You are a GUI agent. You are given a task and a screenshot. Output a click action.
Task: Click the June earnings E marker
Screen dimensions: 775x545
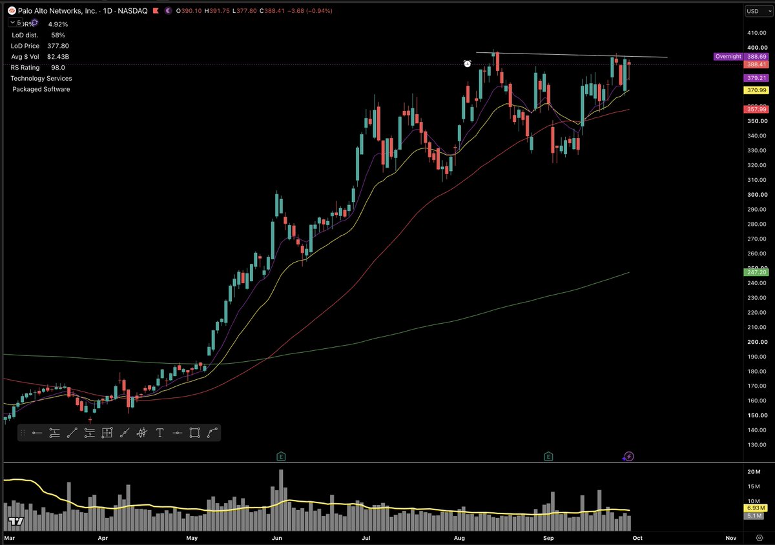click(x=281, y=456)
